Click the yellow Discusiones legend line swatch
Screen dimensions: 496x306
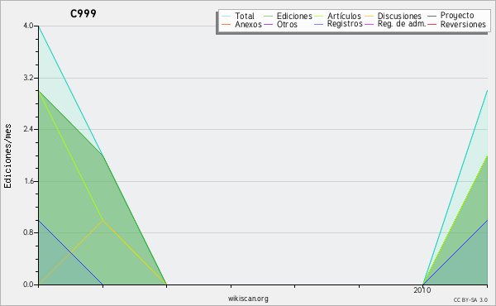click(370, 17)
